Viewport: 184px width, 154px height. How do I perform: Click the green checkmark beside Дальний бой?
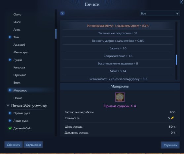[x=10, y=128]
